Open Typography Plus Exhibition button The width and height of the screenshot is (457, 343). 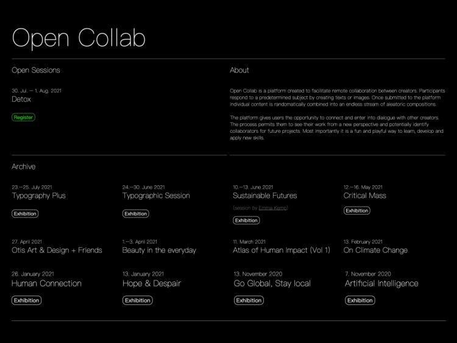25,214
